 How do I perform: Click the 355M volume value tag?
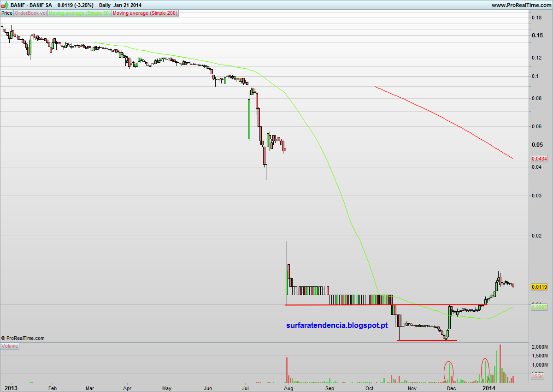click(538, 377)
